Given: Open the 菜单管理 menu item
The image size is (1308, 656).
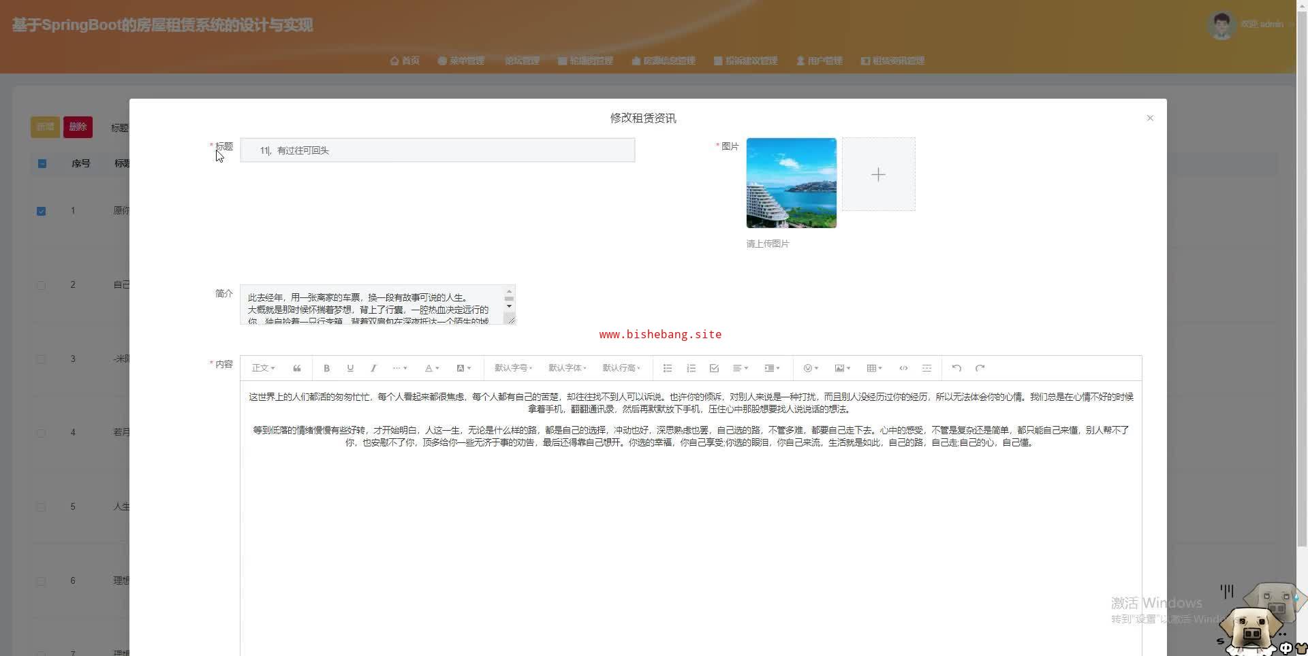Looking at the screenshot, I should coord(461,61).
